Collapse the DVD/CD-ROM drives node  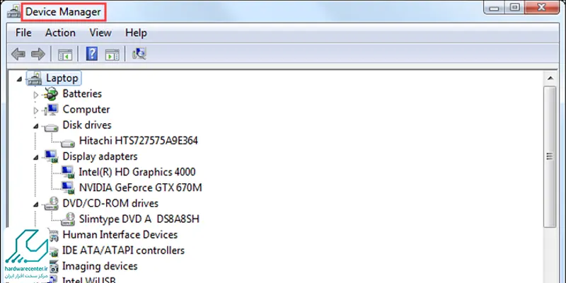36,204
